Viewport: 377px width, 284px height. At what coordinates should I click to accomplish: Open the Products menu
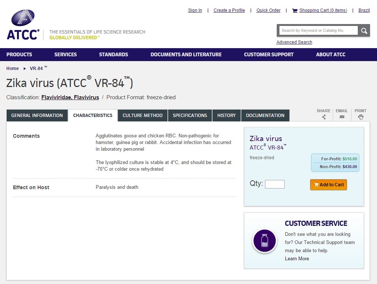[19, 54]
